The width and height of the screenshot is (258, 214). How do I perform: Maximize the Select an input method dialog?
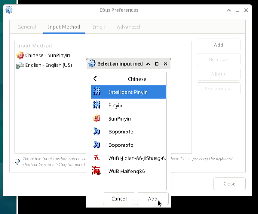tap(157, 64)
